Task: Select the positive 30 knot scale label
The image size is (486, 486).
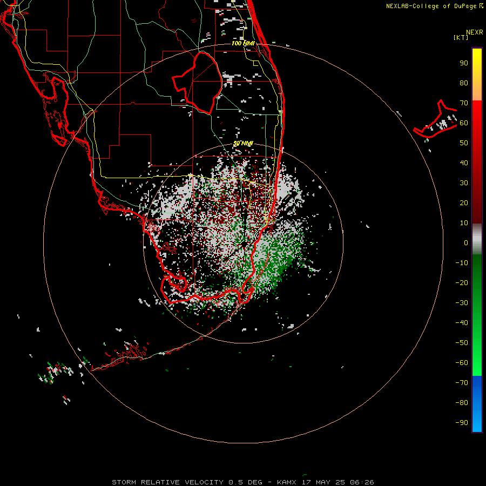Action: click(x=464, y=183)
